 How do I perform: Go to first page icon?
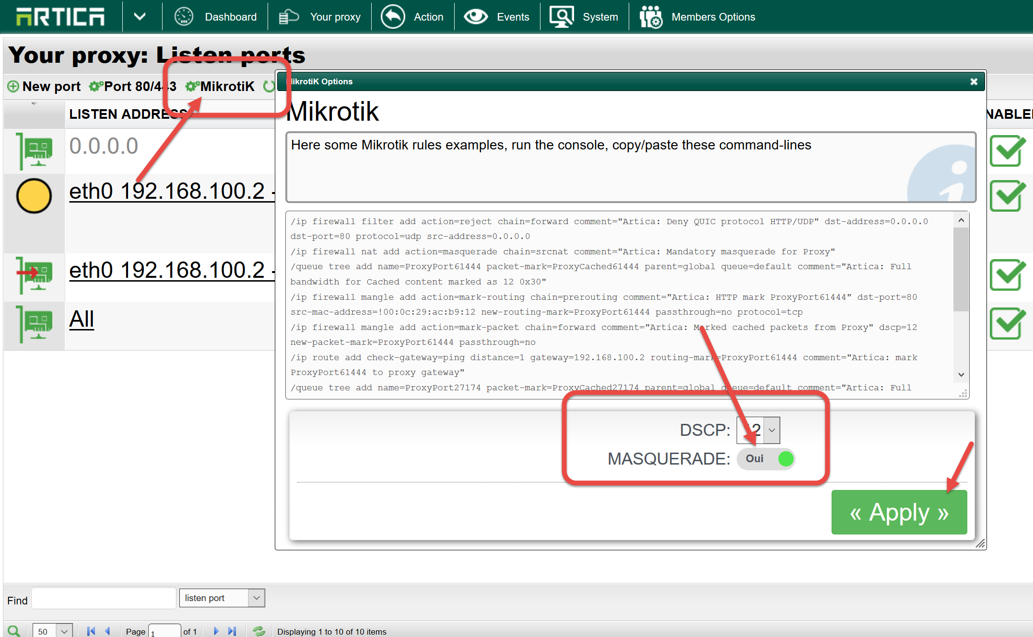click(91, 631)
